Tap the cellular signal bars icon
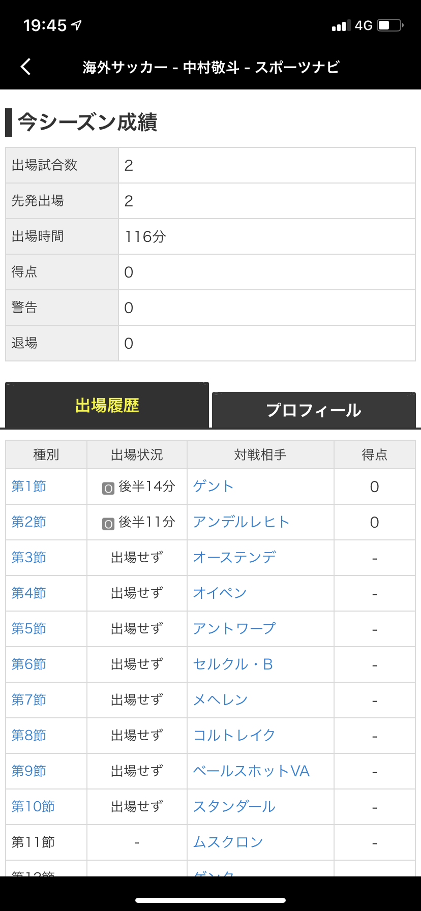Viewport: 421px width, 911px height. [x=341, y=25]
